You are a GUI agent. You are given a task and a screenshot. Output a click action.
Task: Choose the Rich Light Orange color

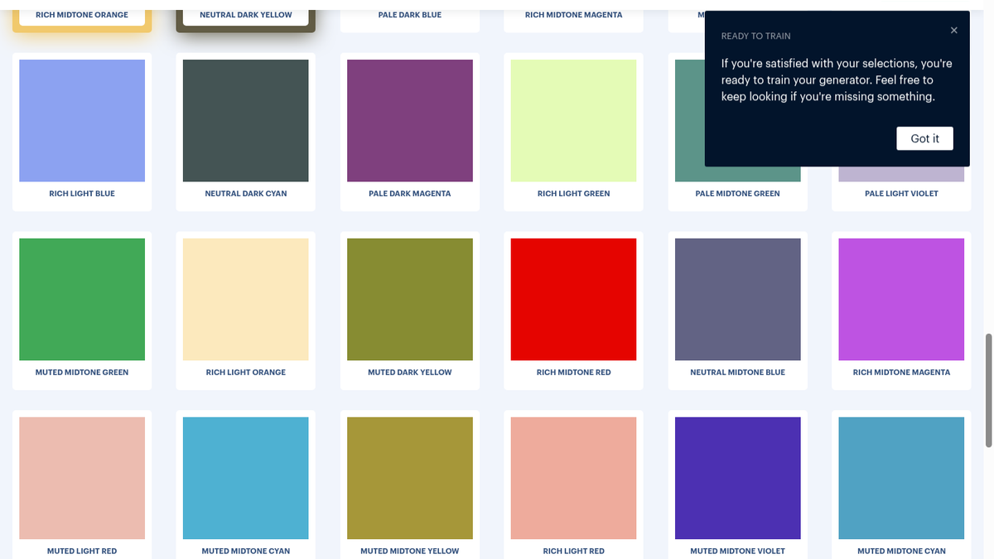(x=246, y=311)
